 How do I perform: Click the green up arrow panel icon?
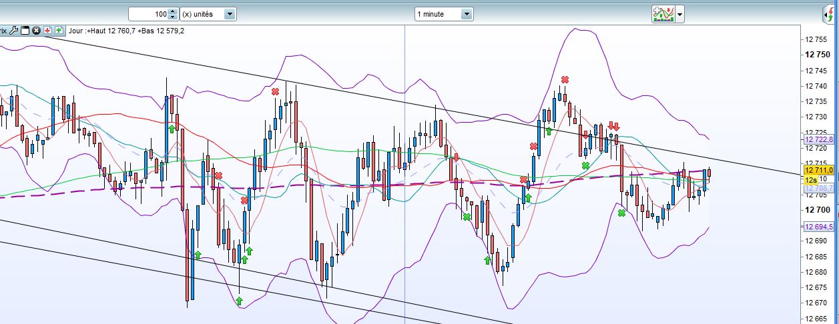[x=59, y=30]
